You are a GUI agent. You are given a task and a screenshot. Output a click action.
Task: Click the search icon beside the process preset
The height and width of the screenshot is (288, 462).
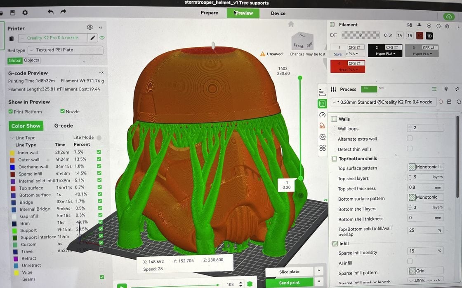(x=458, y=102)
